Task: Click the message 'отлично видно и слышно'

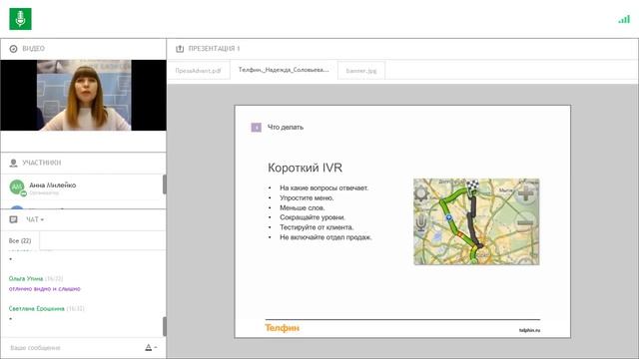Action: [44, 289]
